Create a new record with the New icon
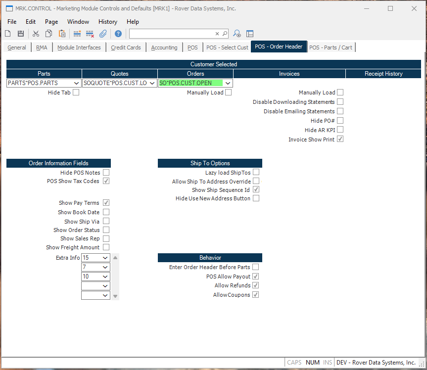This screenshot has width=427, height=370. pyautogui.click(x=7, y=33)
